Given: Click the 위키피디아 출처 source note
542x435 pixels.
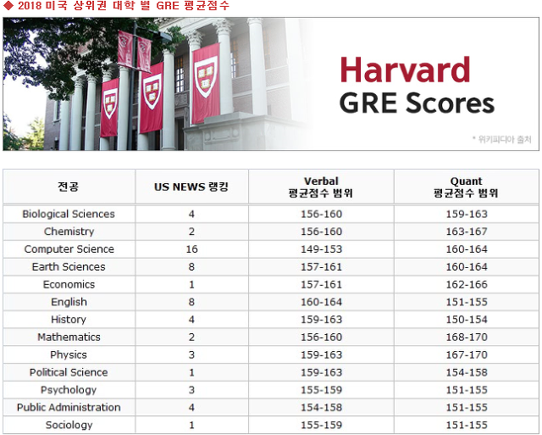Looking at the screenshot, I should click(x=502, y=139).
